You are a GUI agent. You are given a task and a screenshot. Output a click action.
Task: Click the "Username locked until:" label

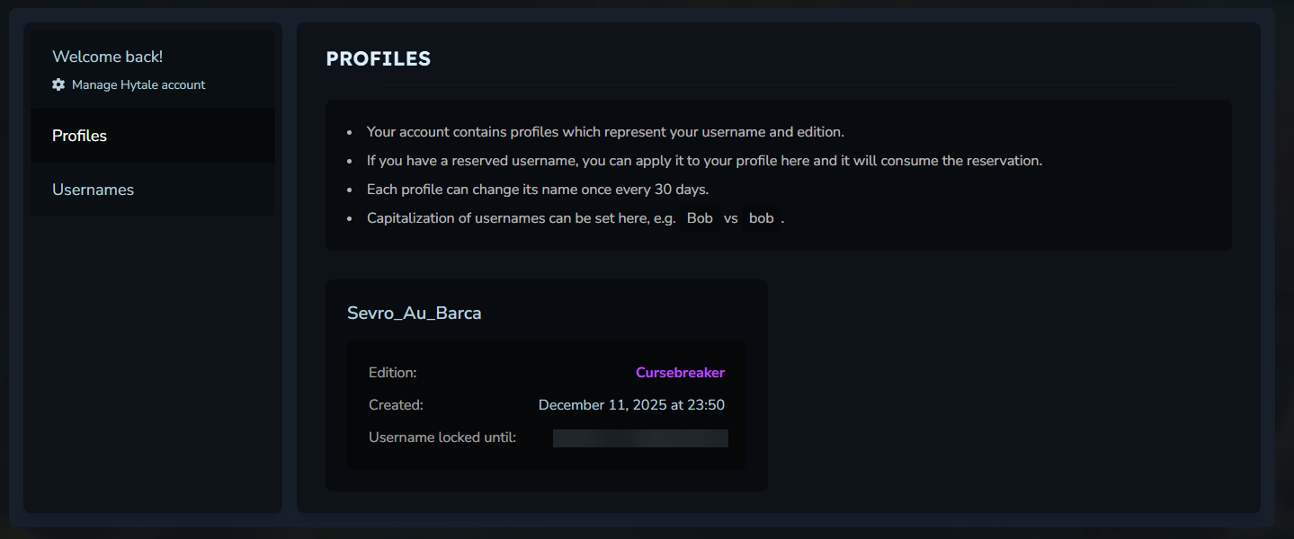pyautogui.click(x=442, y=438)
